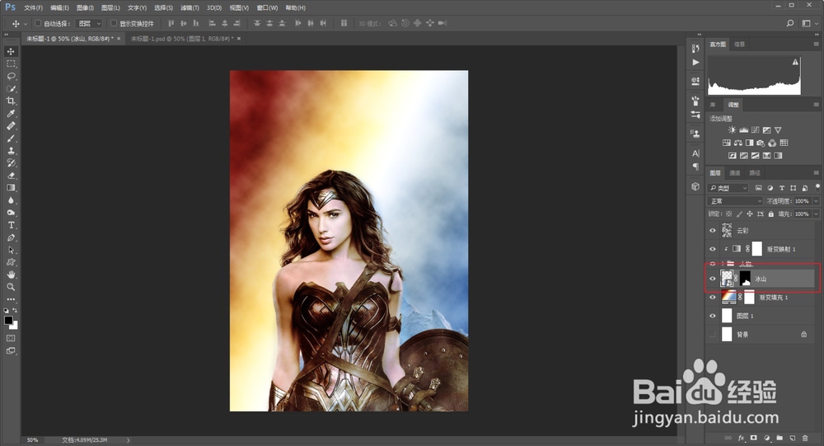Open the 图像(I) menu
The width and height of the screenshot is (824, 446).
pos(85,8)
